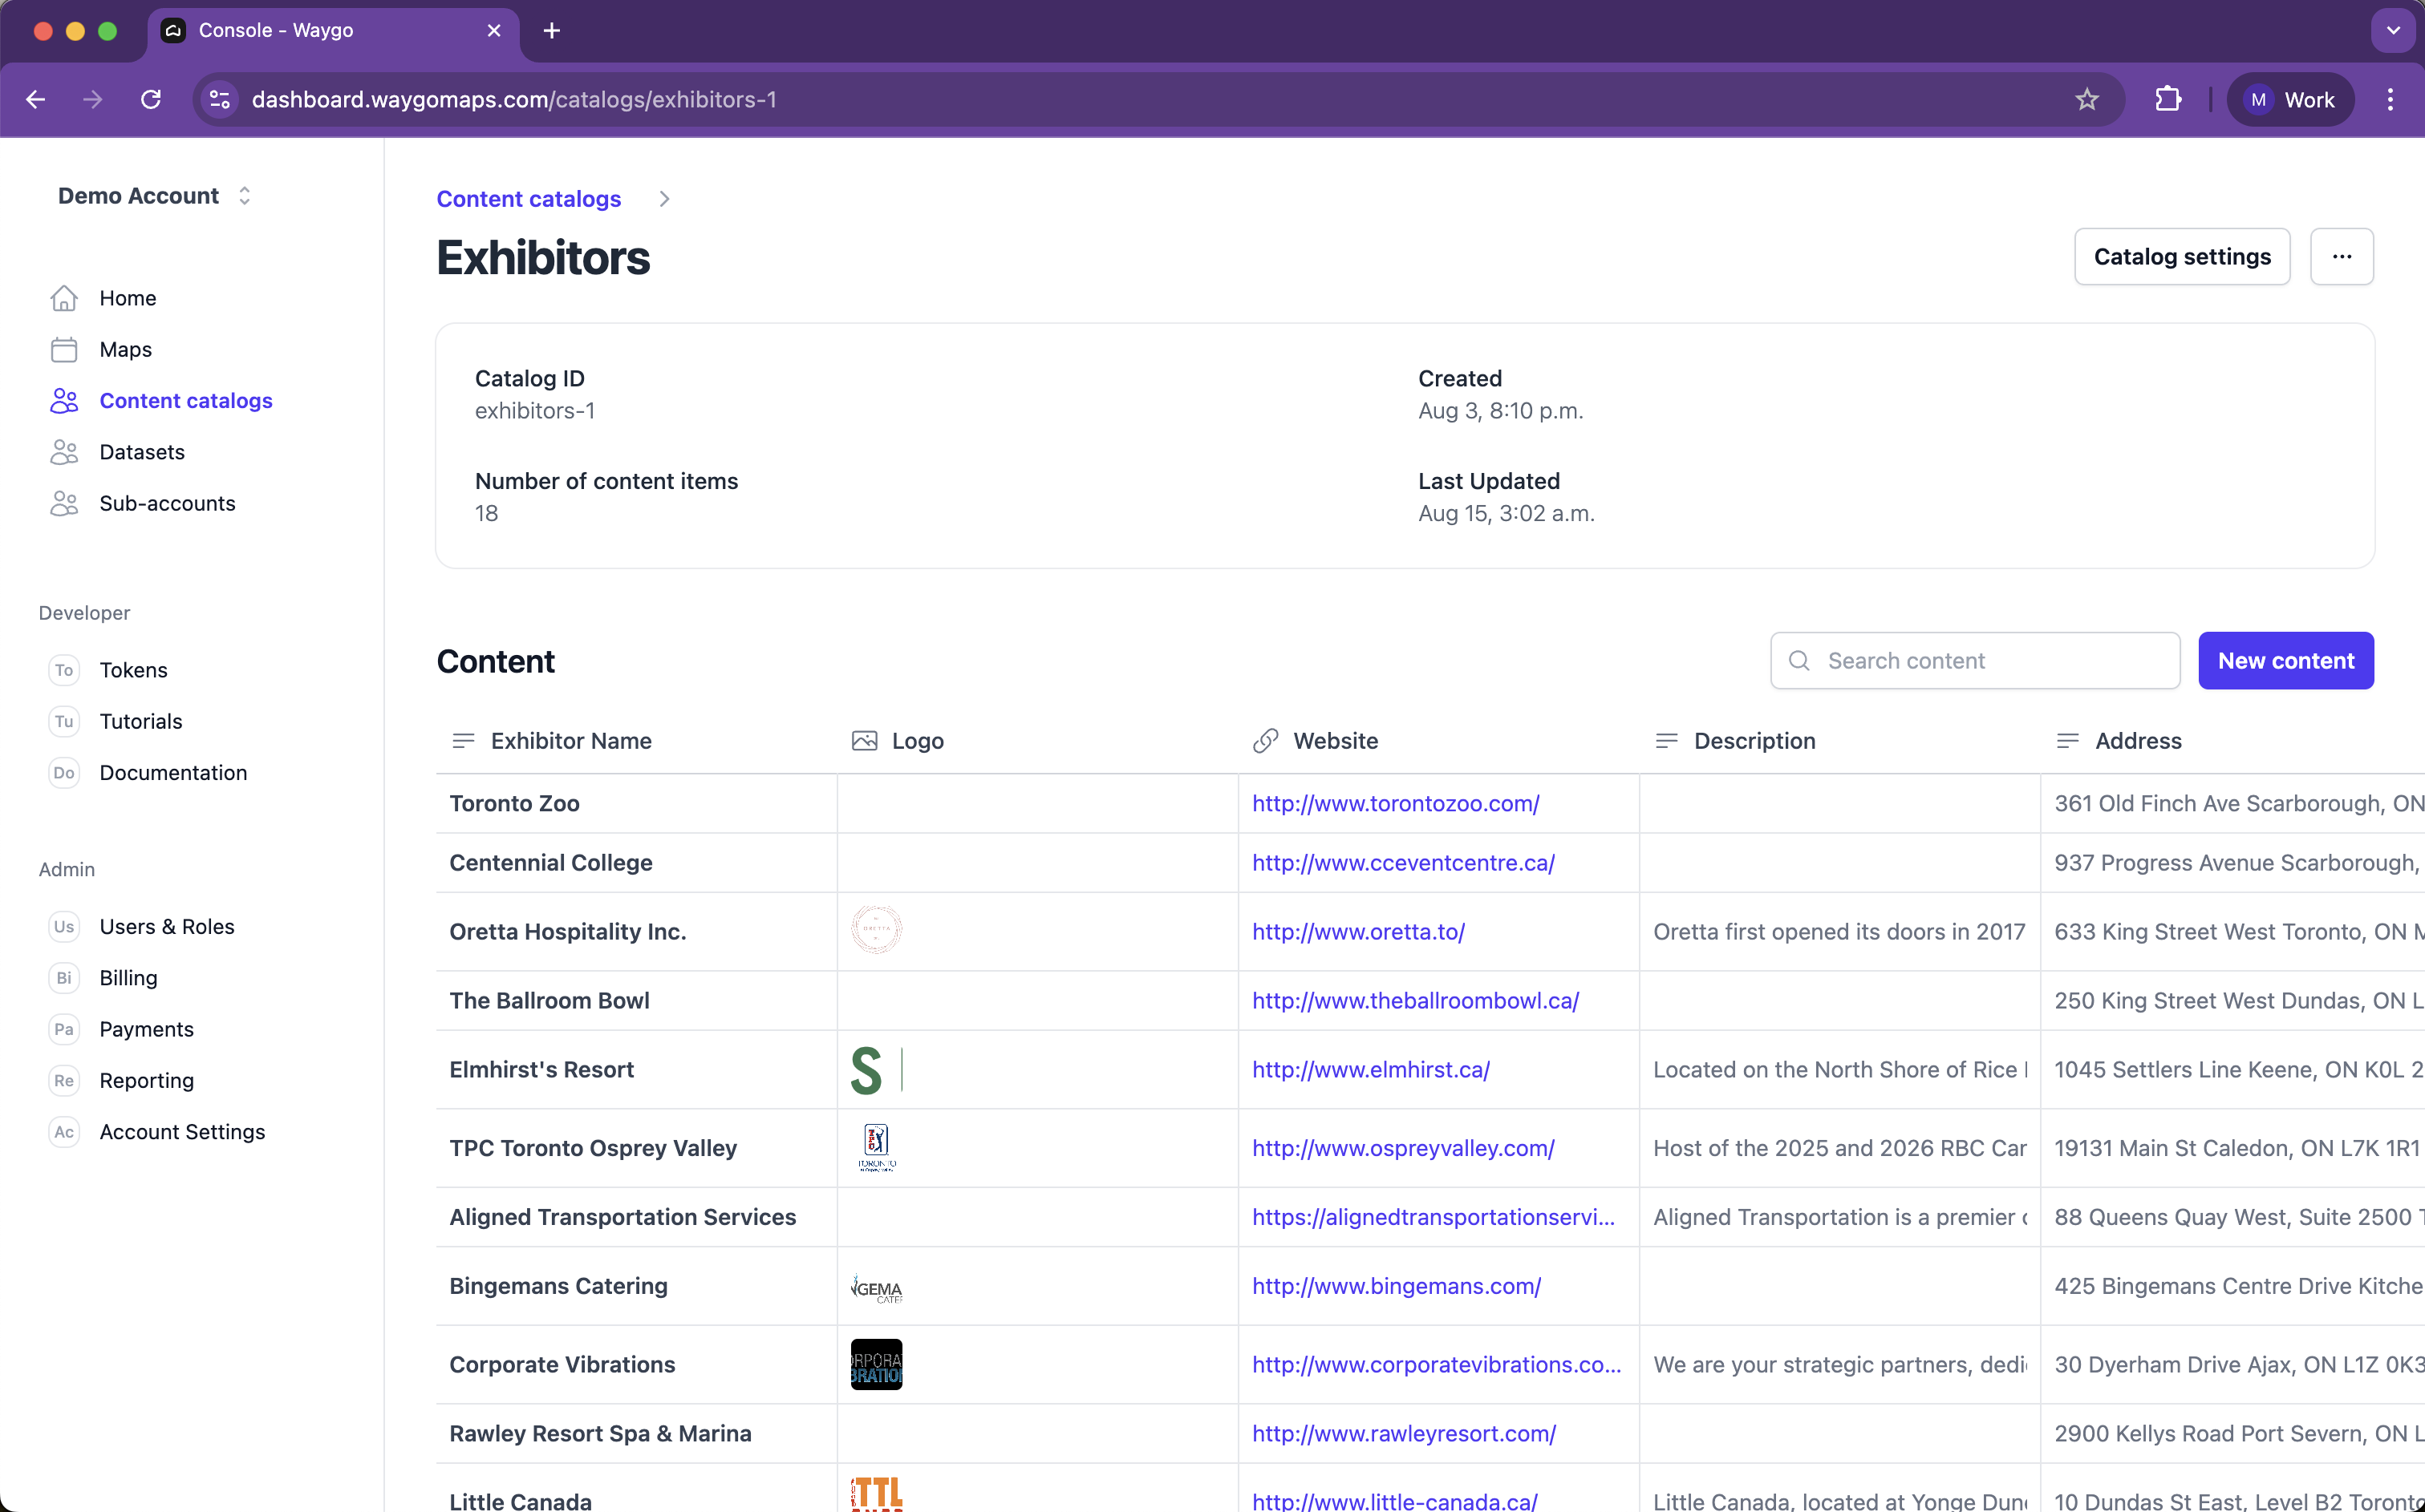Screen dimensions: 2425x1512
Task: Click the Description column text icon
Action: pyautogui.click(x=1667, y=741)
